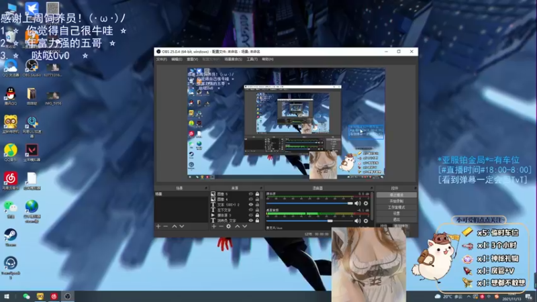Viewport: 537px width, 302px height.
Task: Click the OBS icon in the taskbar
Action: pyautogui.click(x=68, y=297)
